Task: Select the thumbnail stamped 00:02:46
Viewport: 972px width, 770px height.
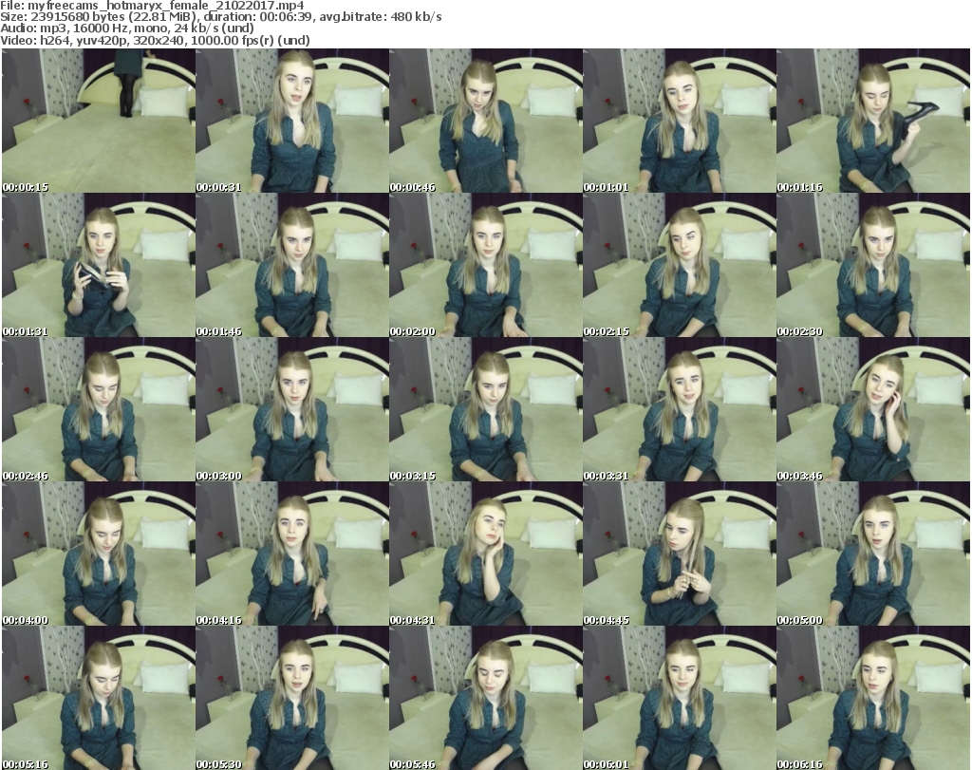Action: (x=99, y=410)
